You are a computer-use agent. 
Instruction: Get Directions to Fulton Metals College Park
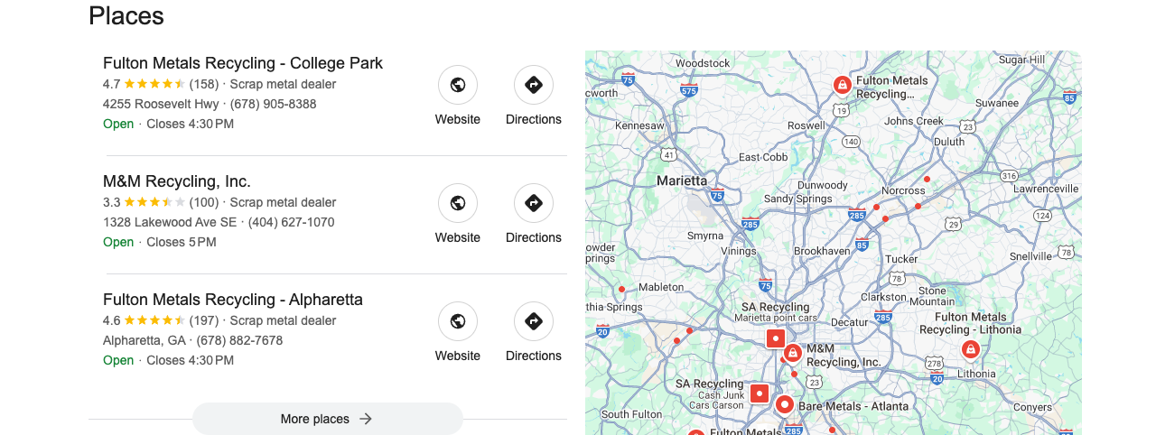534,85
